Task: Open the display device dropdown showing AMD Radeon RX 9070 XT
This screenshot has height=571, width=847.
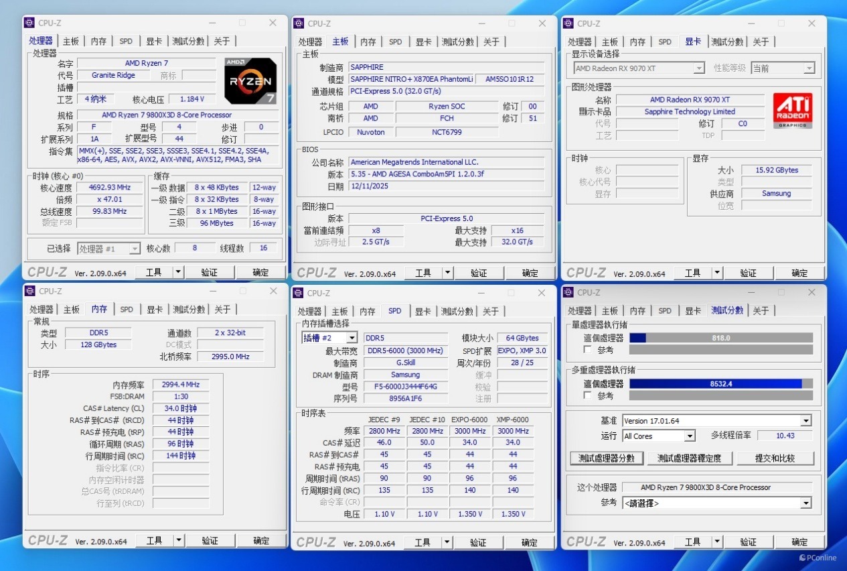Action: tap(639, 68)
